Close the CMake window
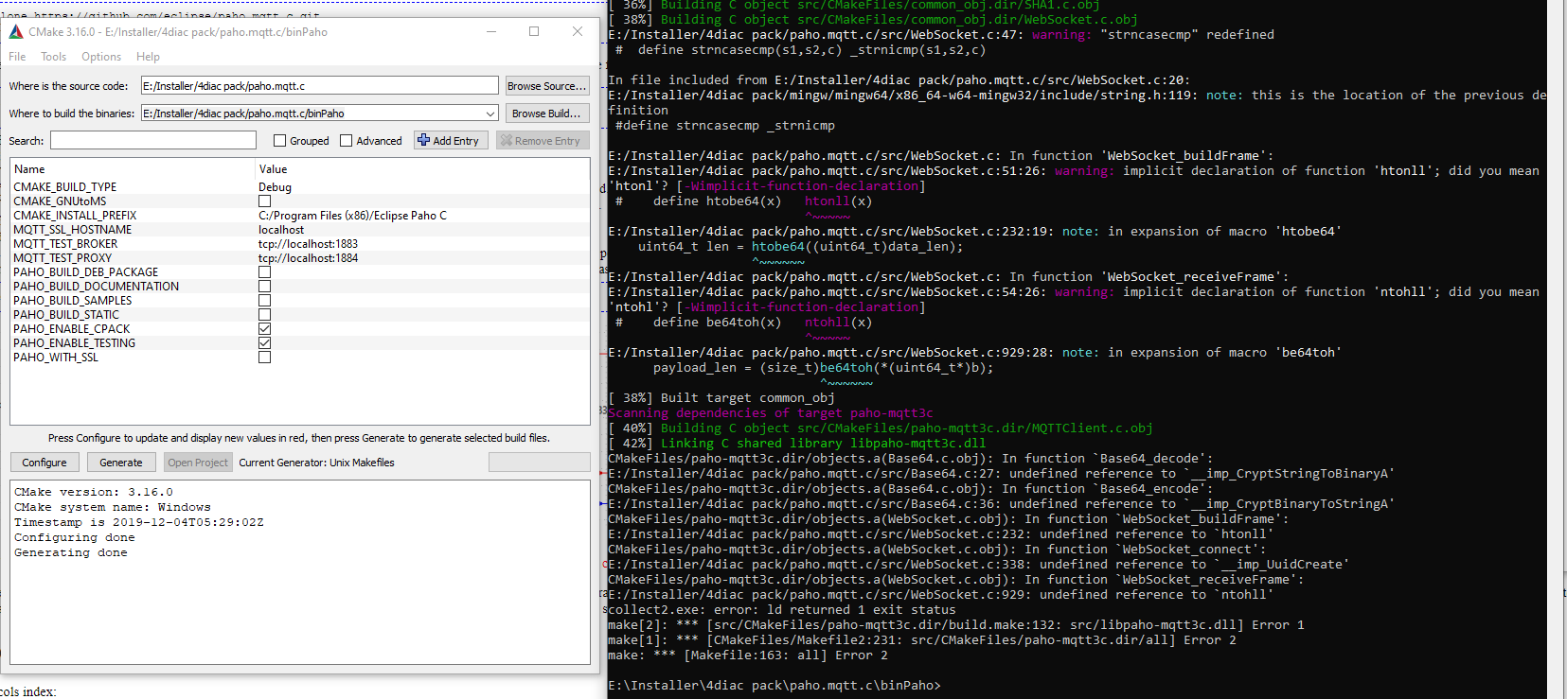Image resolution: width=1567 pixels, height=699 pixels. (578, 32)
